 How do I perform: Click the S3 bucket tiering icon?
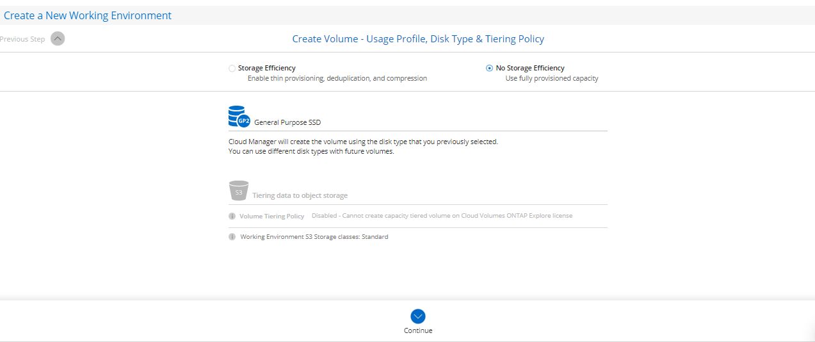(x=238, y=191)
